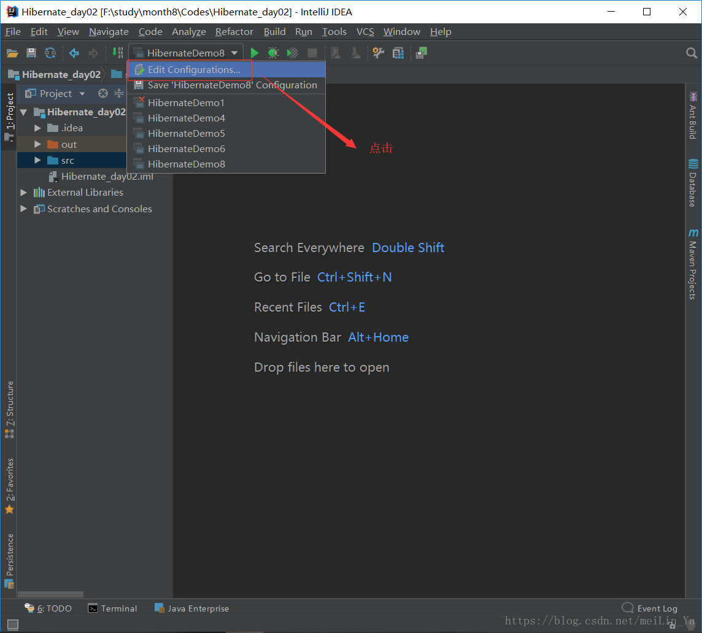The image size is (702, 633).
Task: Open the Event Log
Action: click(x=650, y=608)
